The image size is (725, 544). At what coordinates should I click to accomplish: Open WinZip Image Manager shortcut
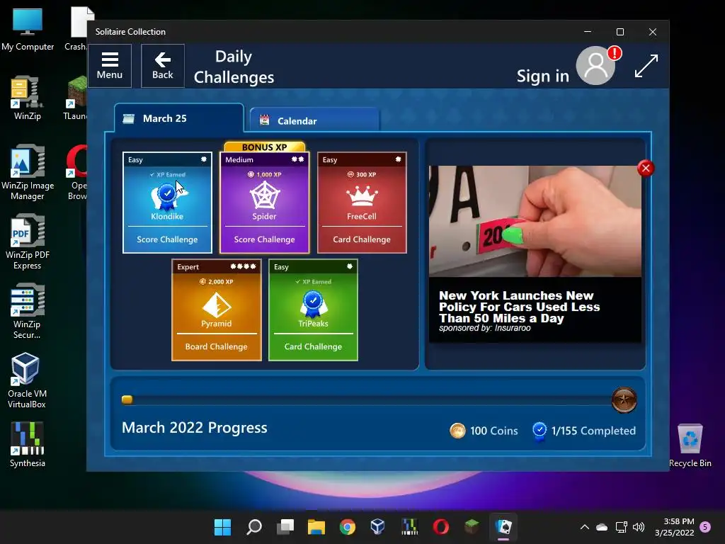[x=28, y=172]
